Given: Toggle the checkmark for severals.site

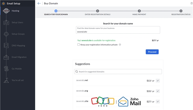Looking at the screenshot, I should pos(158,101).
